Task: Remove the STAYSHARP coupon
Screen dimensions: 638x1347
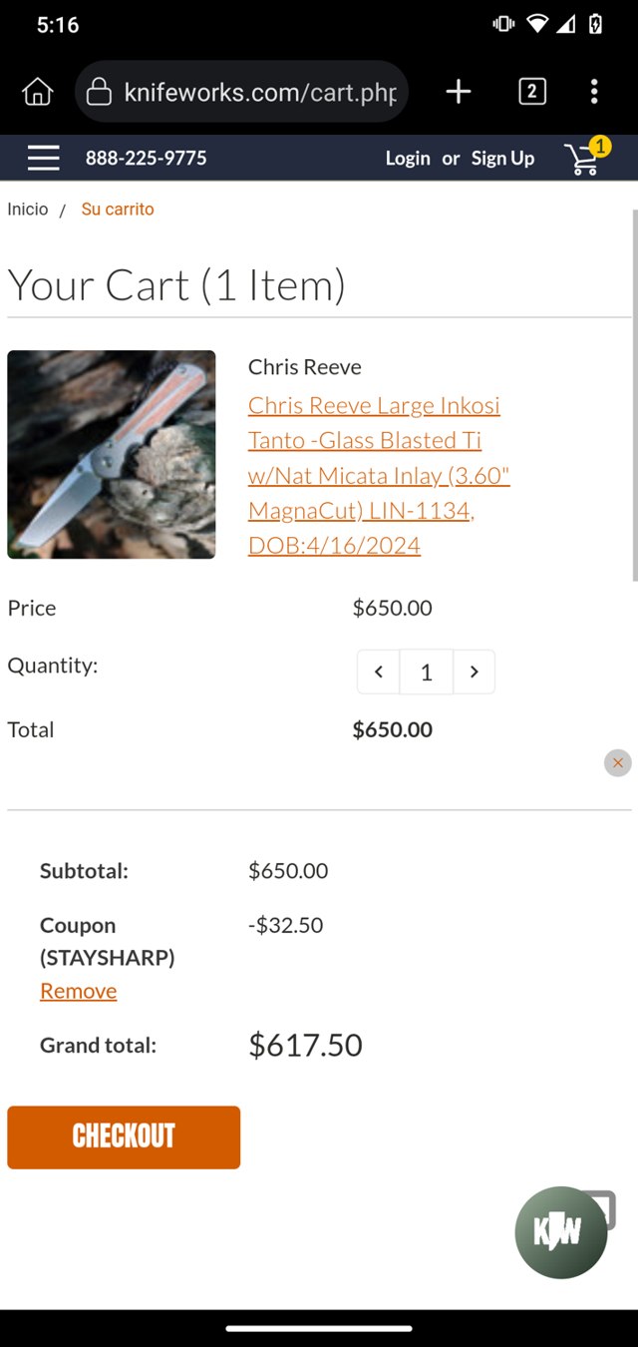Action: coord(79,991)
